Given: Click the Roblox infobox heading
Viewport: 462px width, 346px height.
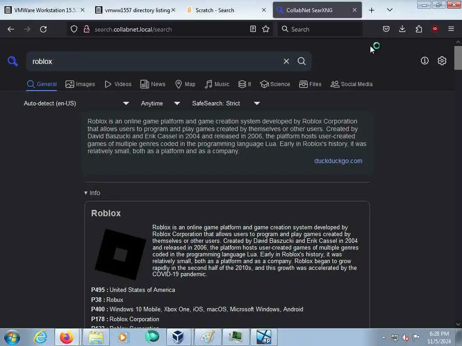Looking at the screenshot, I should click(x=106, y=213).
